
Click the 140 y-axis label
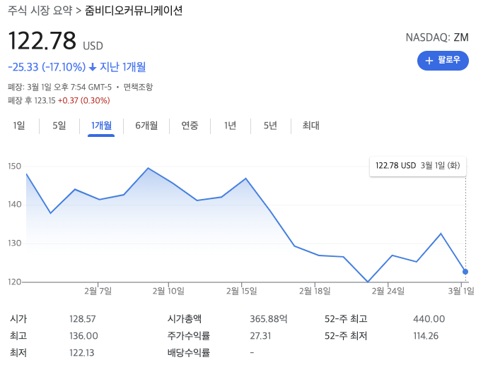pos(15,205)
